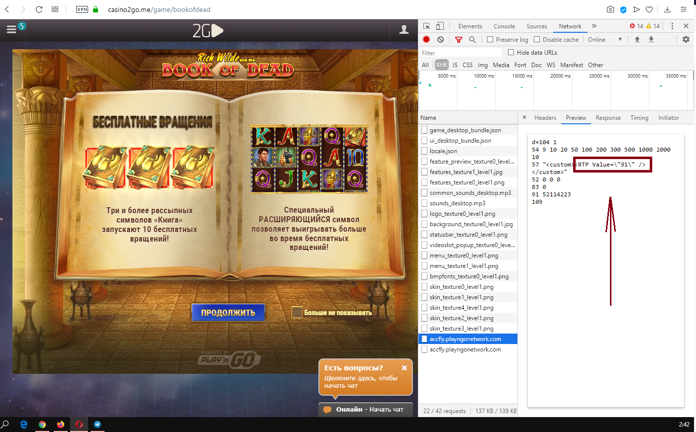This screenshot has height=432, width=696.
Task: Clear the network log
Action: coord(440,39)
